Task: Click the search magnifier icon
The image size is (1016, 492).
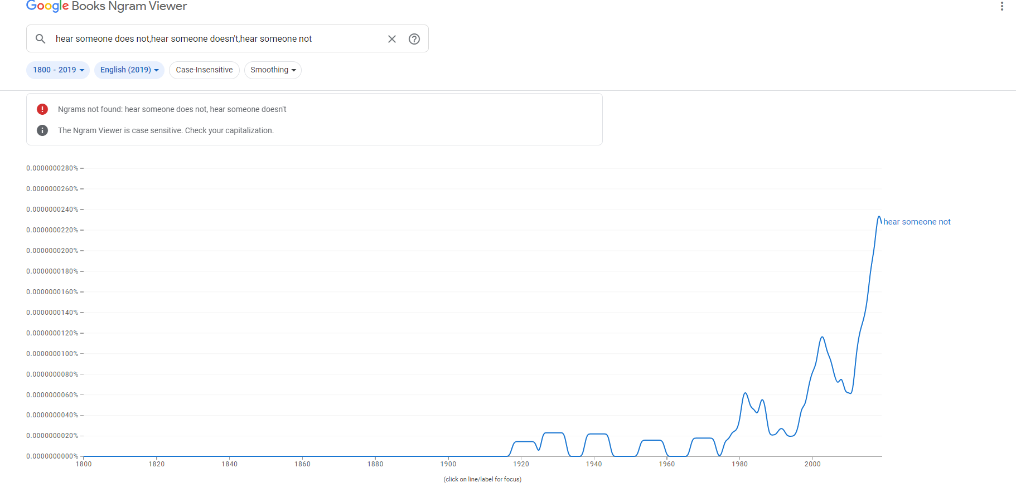Action: coord(40,39)
